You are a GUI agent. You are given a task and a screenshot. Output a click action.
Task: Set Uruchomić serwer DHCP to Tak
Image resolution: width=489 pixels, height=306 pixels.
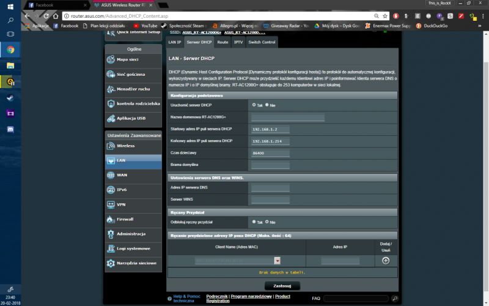[254, 105]
